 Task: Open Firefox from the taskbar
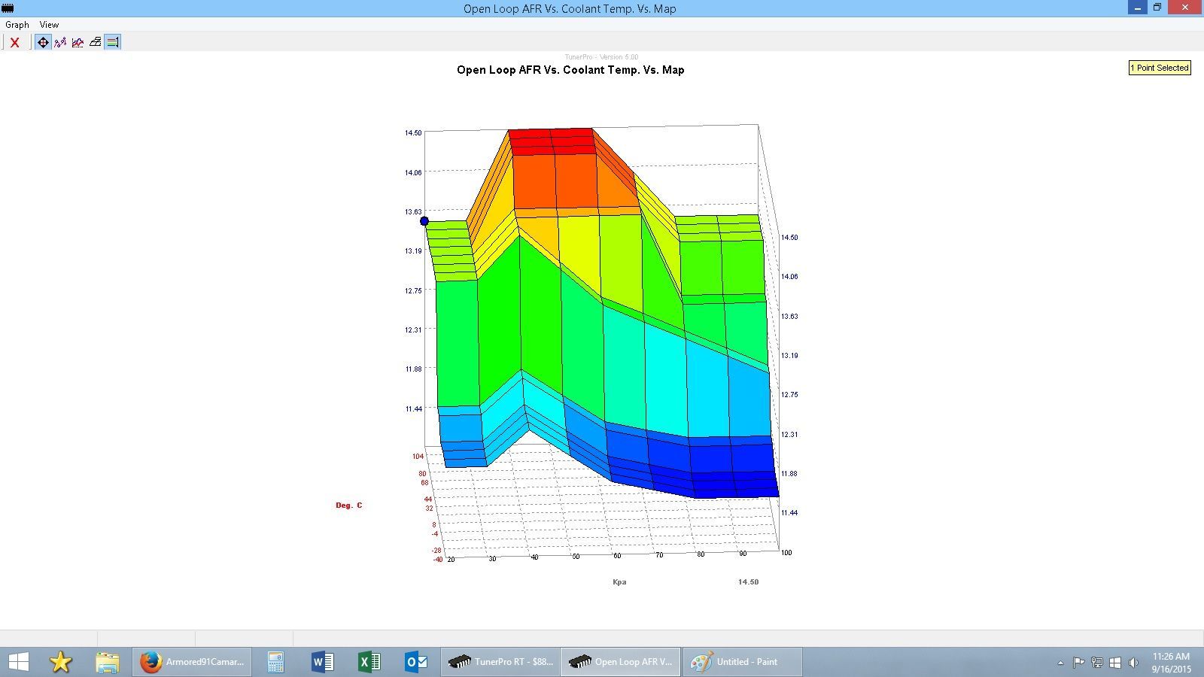pyautogui.click(x=193, y=662)
